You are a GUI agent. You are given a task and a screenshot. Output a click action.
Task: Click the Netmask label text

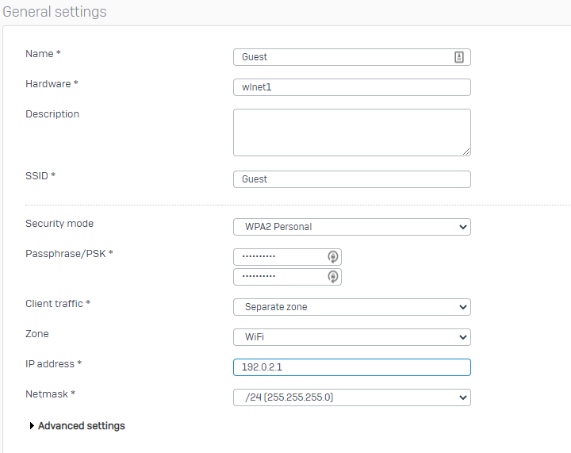pos(47,393)
